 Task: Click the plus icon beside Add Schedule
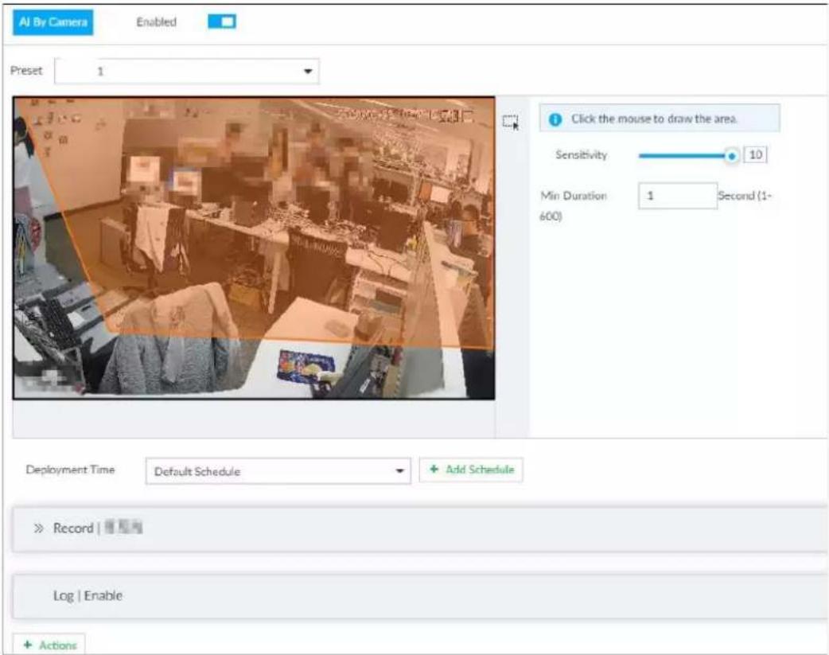tap(434, 470)
